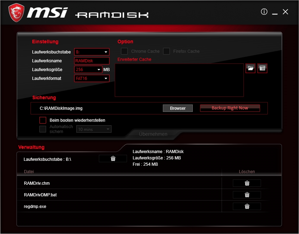Click the Übernehmen apply button
Viewport: 299px width, 234px height.
coord(153,134)
